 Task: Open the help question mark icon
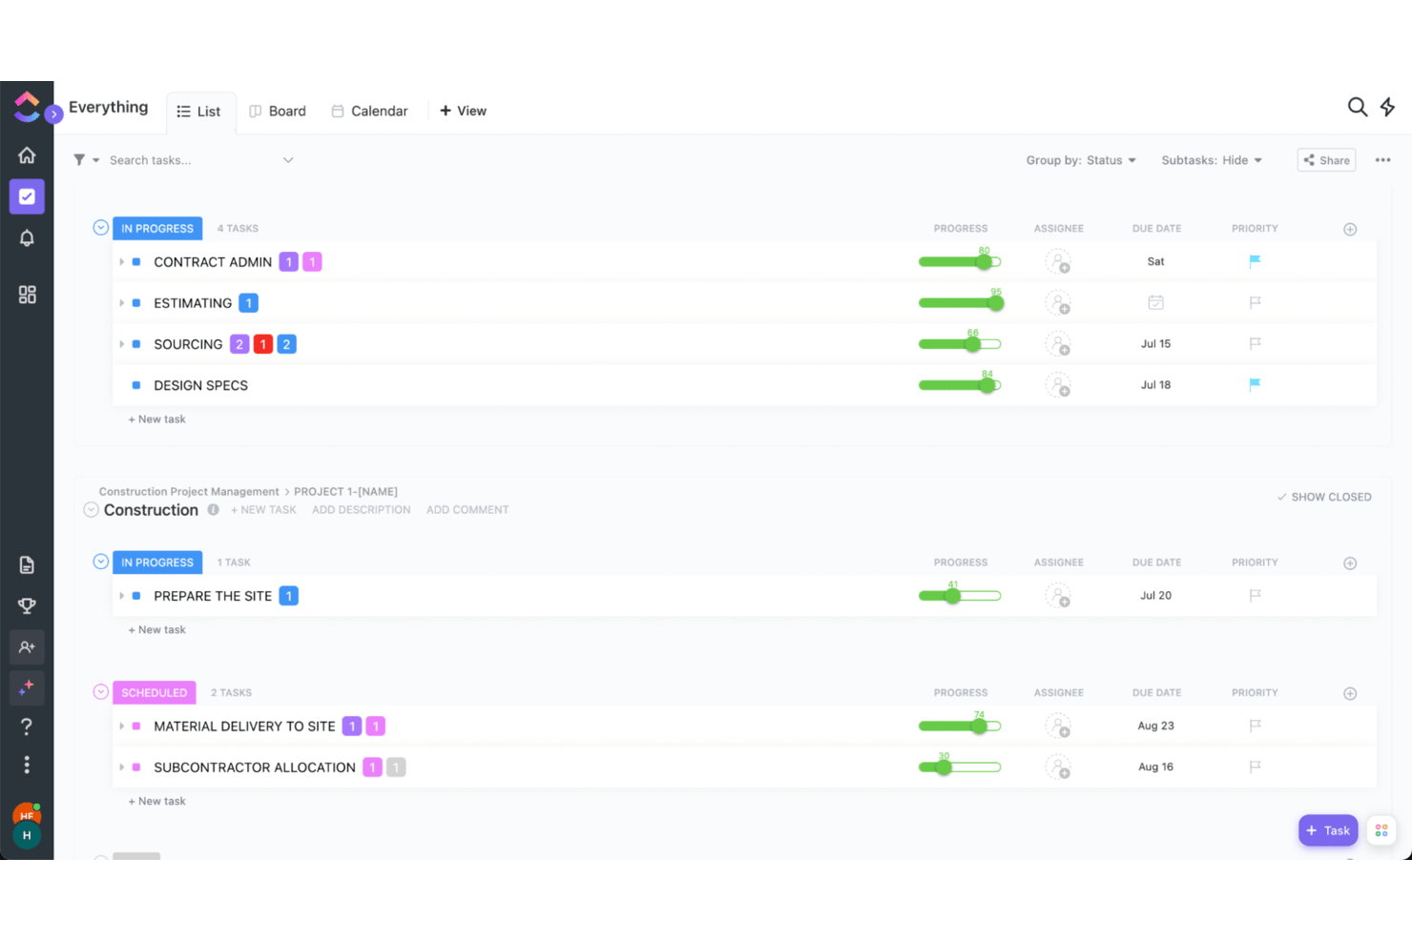click(x=27, y=726)
